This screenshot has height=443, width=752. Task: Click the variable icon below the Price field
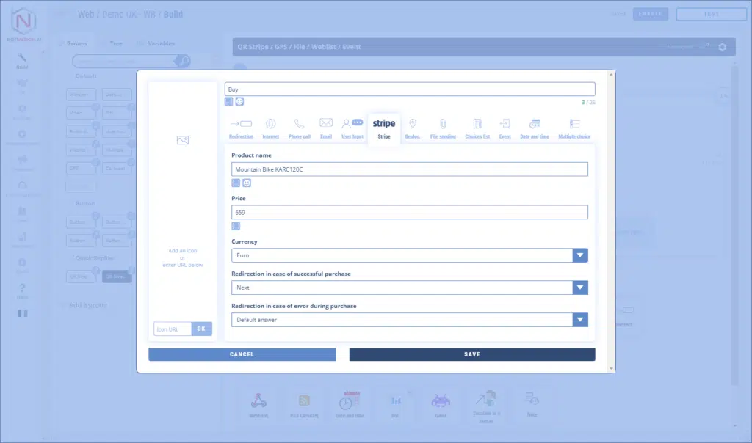click(x=236, y=226)
